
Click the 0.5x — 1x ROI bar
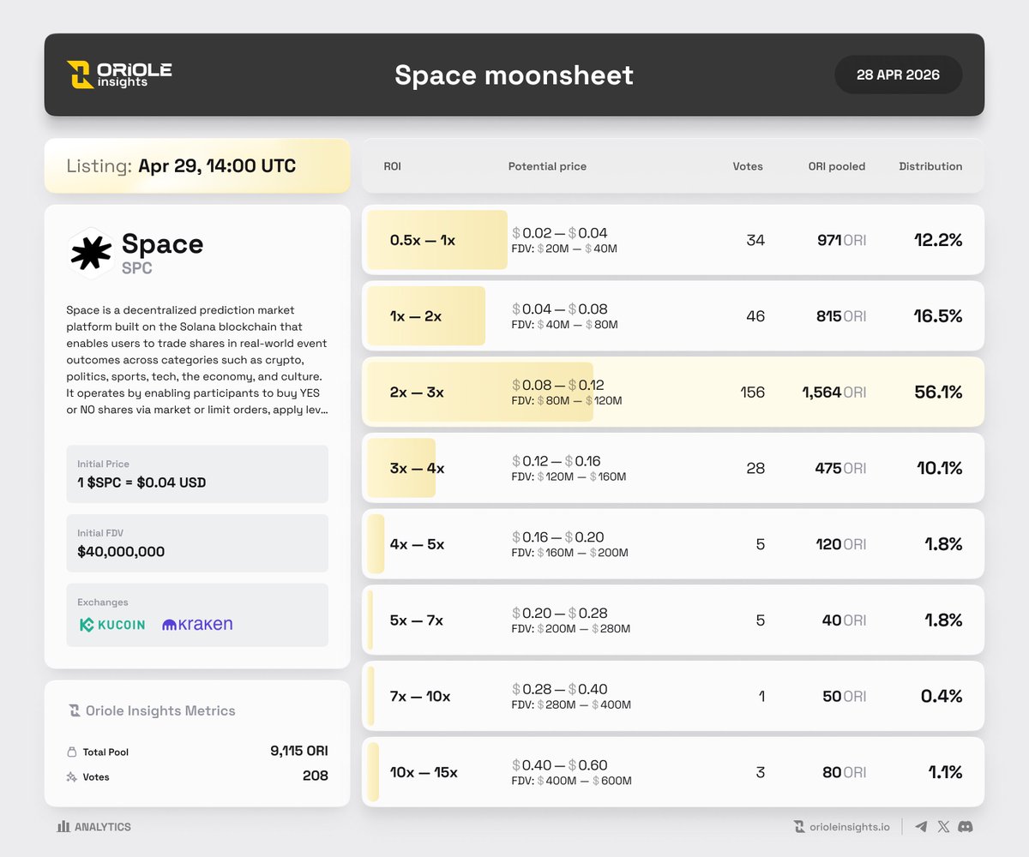pyautogui.click(x=437, y=240)
